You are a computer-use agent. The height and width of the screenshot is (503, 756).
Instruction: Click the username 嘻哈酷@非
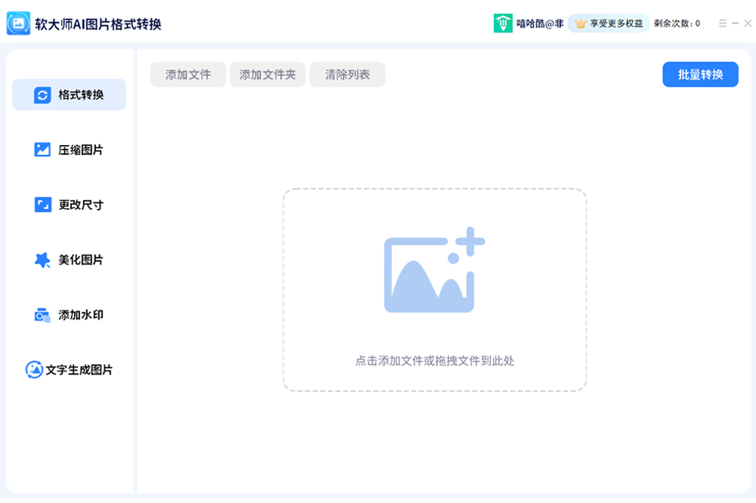coord(540,23)
